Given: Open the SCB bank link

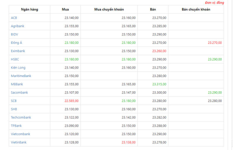Looking at the screenshot, I should (14, 101).
